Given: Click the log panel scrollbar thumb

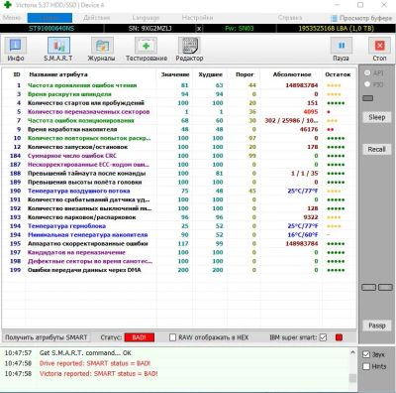Looking at the screenshot, I should 352,378.
